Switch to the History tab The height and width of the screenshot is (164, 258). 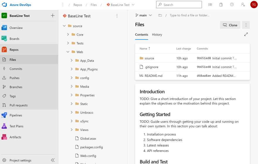pos(157,34)
